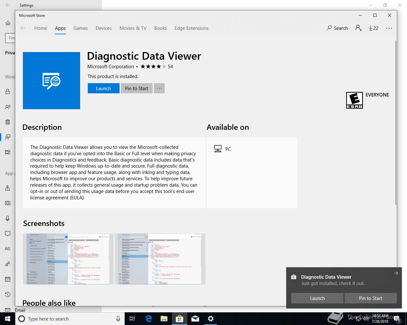Click the Diagnostic Data Viewer app logo

click(52, 81)
